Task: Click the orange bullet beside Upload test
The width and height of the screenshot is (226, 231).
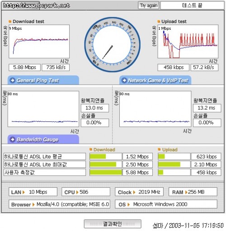Action: pyautogui.click(x=159, y=22)
